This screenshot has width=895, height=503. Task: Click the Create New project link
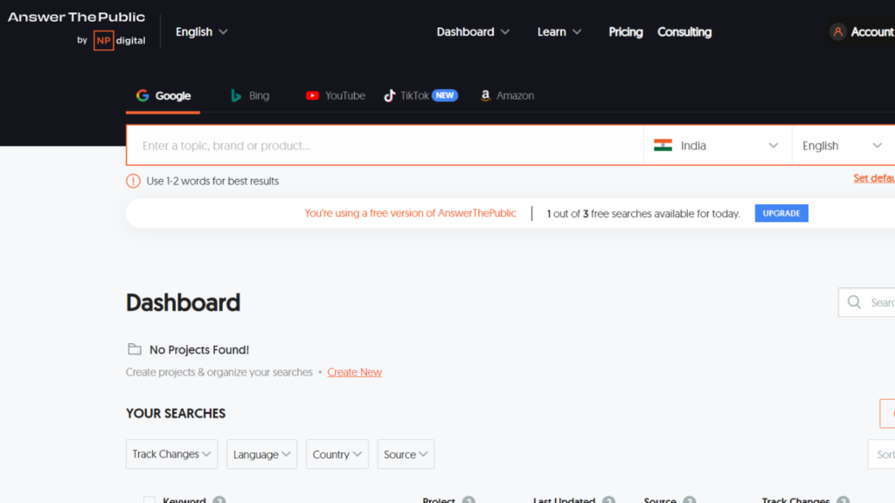(x=355, y=372)
